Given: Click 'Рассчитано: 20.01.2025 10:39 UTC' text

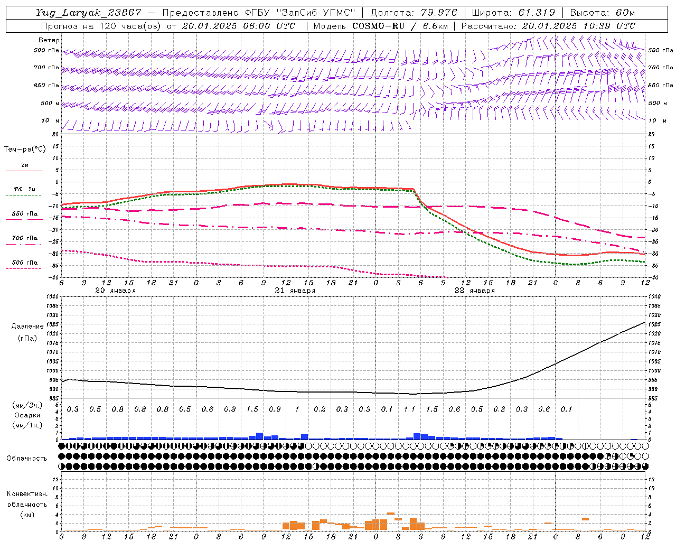Looking at the screenshot, I should pyautogui.click(x=548, y=25).
